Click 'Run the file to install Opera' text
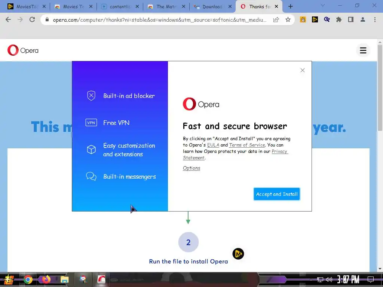Viewport: 383px width, 287px height. click(x=189, y=261)
